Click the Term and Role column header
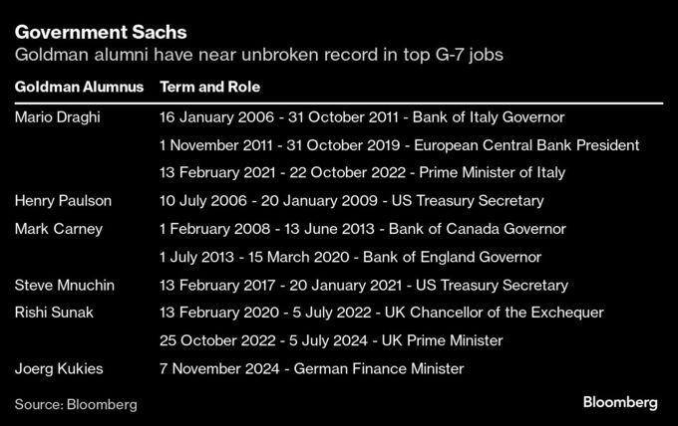Image resolution: width=678 pixels, height=426 pixels. click(x=210, y=87)
